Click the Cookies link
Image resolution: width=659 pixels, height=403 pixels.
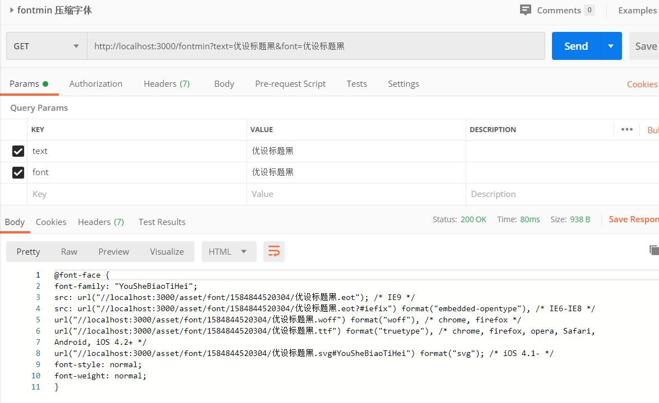642,84
